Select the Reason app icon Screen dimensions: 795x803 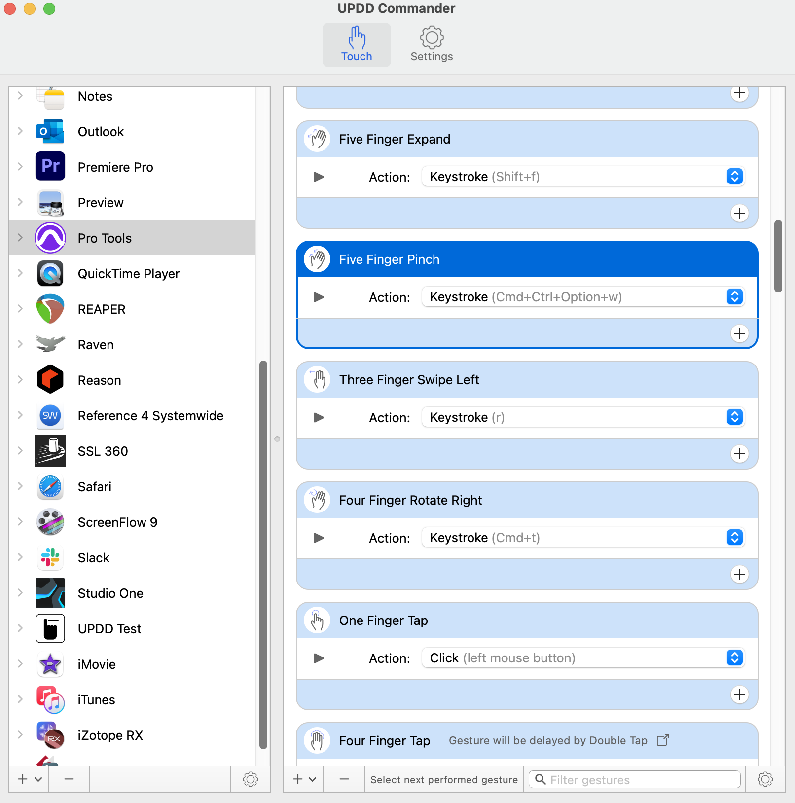pos(50,379)
